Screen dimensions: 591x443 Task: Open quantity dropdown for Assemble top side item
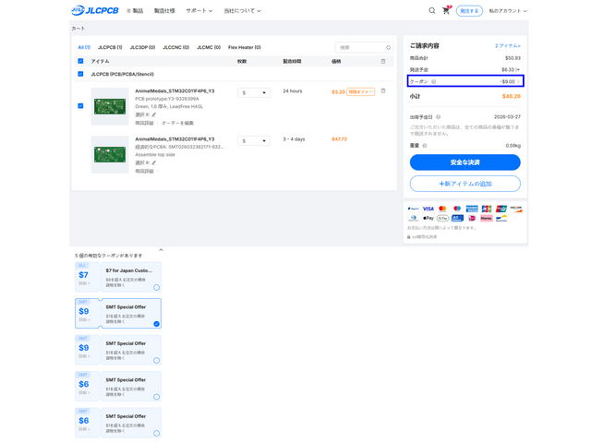point(254,141)
